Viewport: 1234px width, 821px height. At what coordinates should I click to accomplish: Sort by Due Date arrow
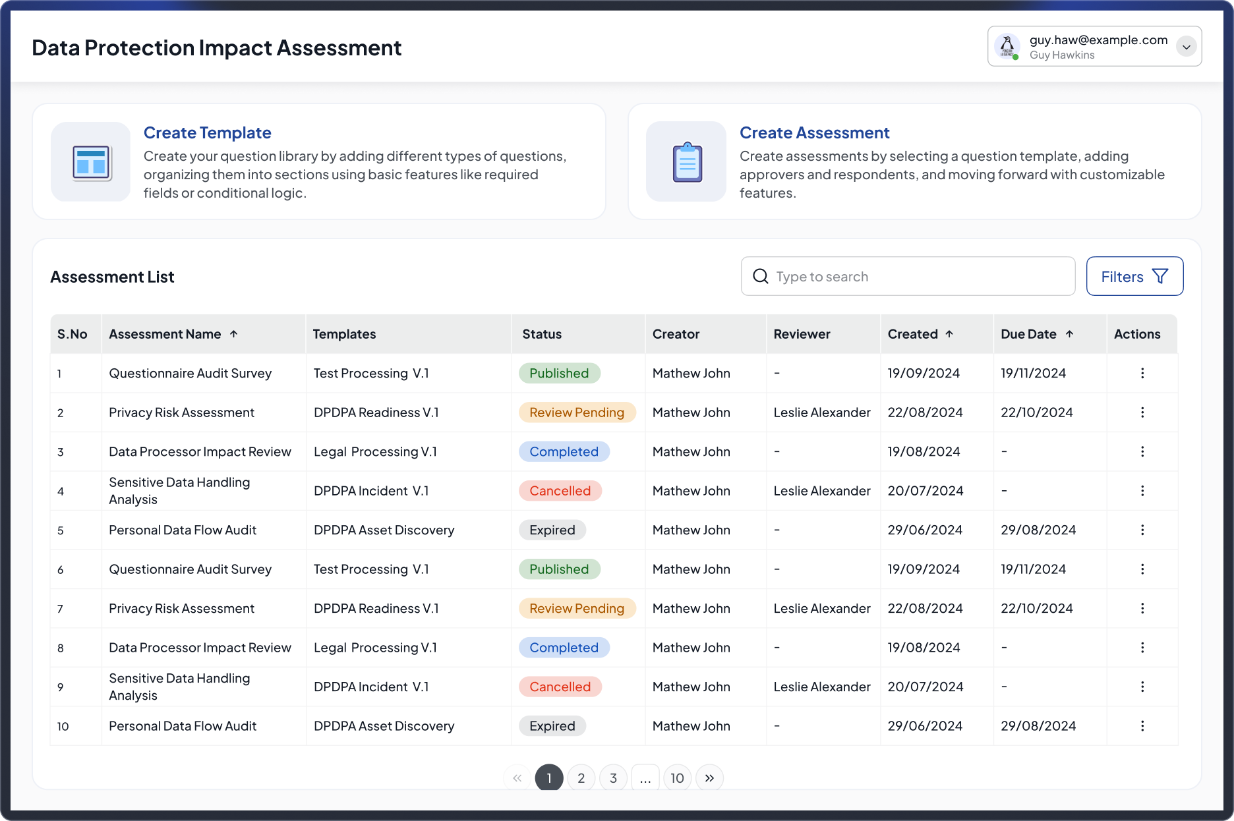(1070, 334)
